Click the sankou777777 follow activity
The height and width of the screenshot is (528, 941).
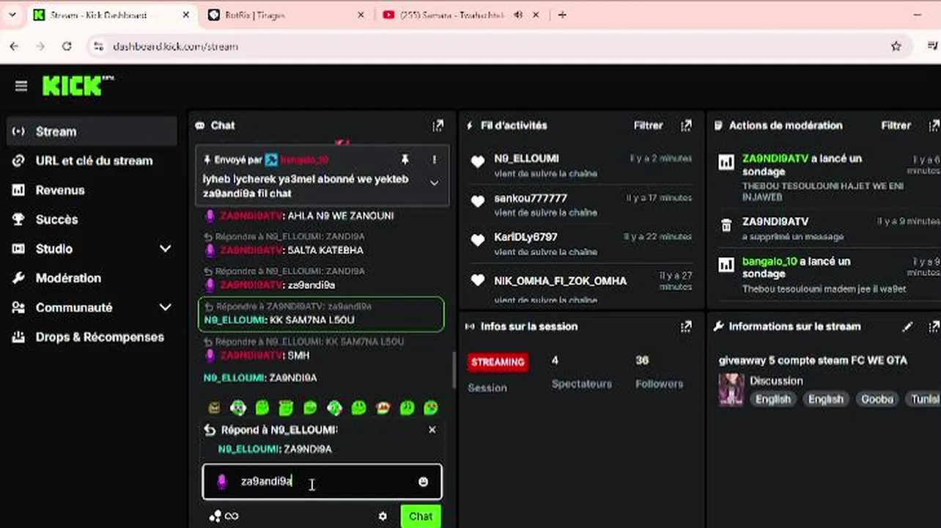click(580, 205)
